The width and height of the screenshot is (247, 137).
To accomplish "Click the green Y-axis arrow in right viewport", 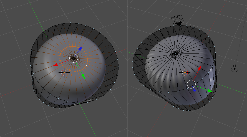I will [x=210, y=91].
